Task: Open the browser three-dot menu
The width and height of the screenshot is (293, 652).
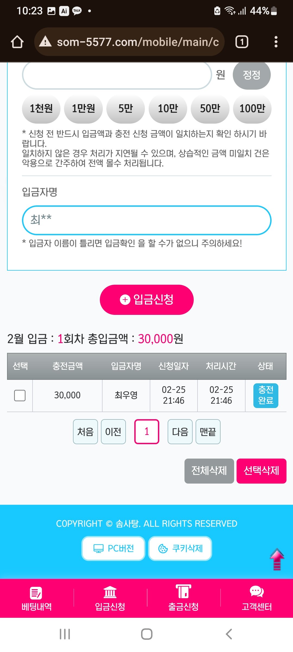Action: click(x=276, y=42)
